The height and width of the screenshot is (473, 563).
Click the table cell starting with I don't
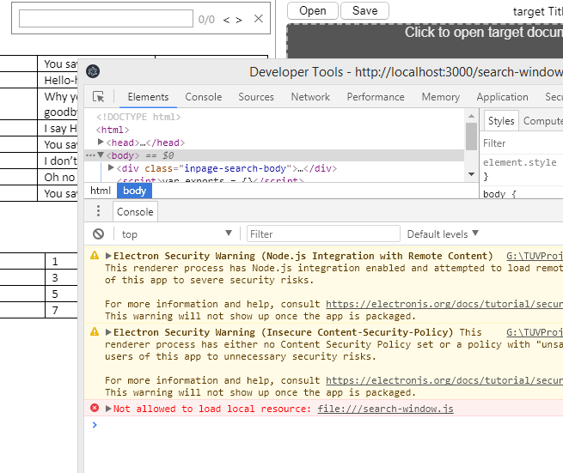pos(58,161)
